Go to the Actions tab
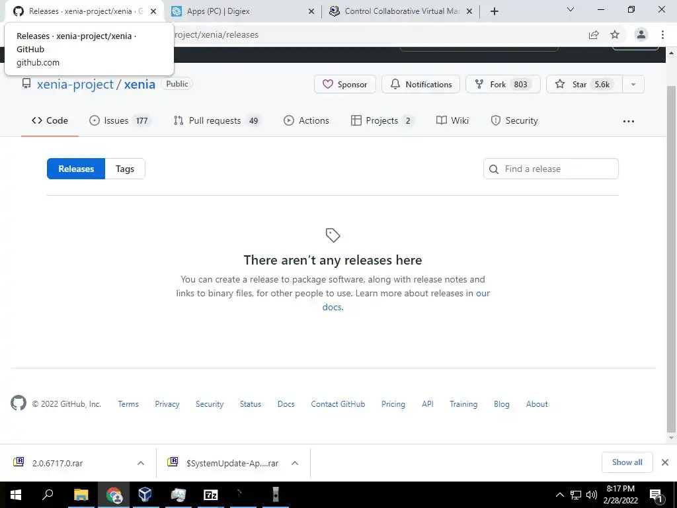The image size is (677, 508). click(x=307, y=120)
